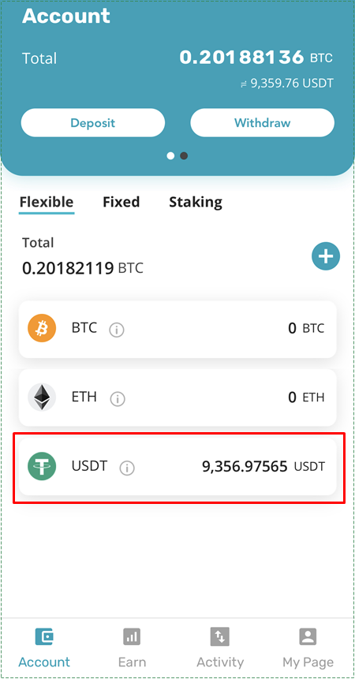The image size is (355, 679).
Task: Select the second dark page indicator dot
Action: point(184,156)
